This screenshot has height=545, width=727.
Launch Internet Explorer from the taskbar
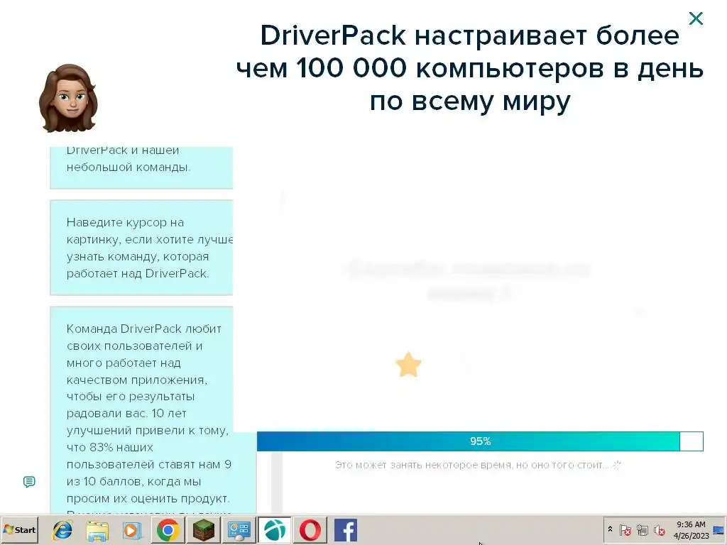coord(62,530)
